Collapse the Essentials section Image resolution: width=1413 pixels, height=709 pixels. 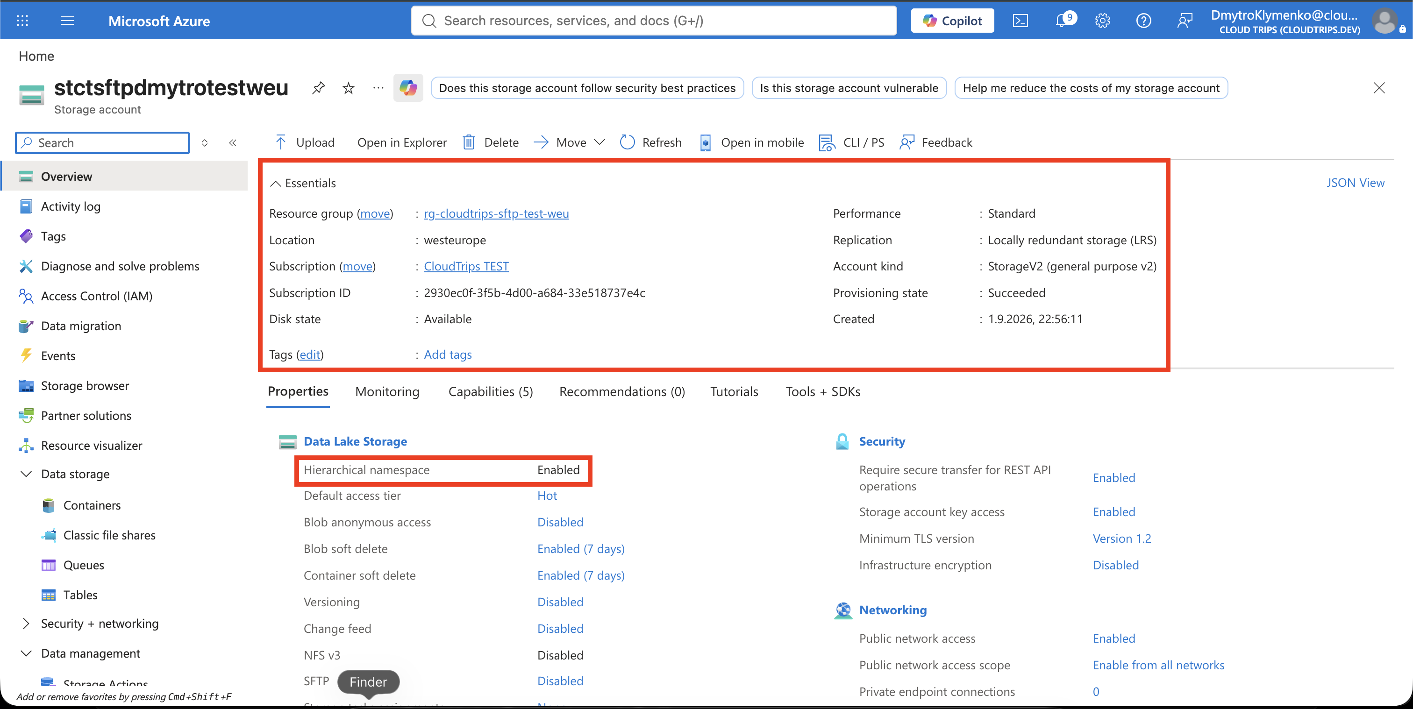[276, 183]
